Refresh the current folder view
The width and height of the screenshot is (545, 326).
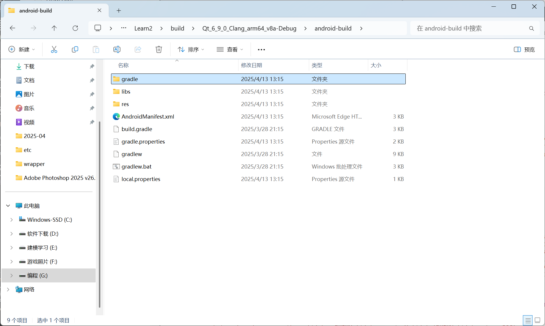[x=75, y=28]
